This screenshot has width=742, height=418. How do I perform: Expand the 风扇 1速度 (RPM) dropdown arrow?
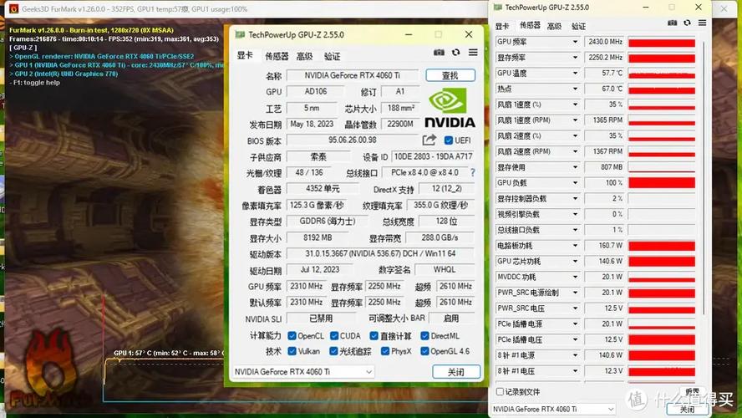point(575,120)
